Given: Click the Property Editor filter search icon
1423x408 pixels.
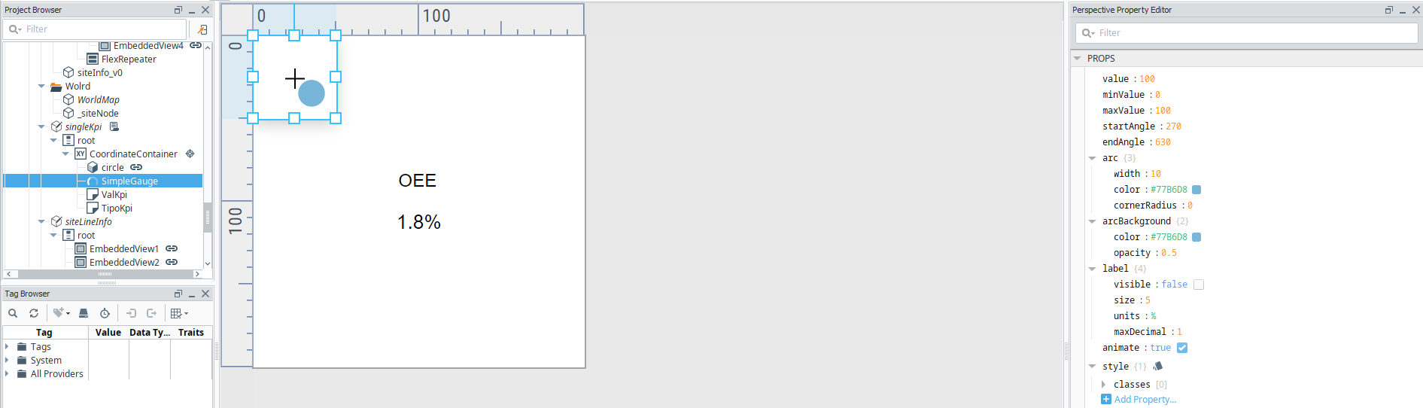Looking at the screenshot, I should (x=1088, y=33).
